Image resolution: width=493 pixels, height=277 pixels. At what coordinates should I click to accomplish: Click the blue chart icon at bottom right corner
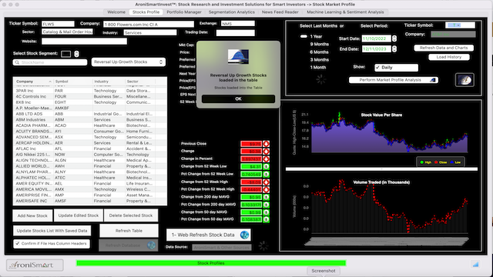pyautogui.click(x=475, y=265)
